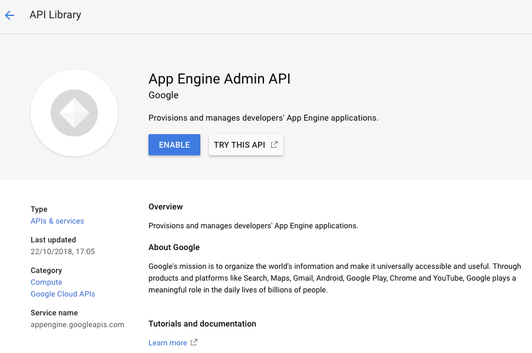Screen dimensions: 532x353
Task: Click the API Library page title
Action: [x=55, y=15]
